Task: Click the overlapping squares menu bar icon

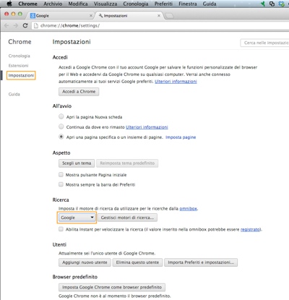Action: 272,4
